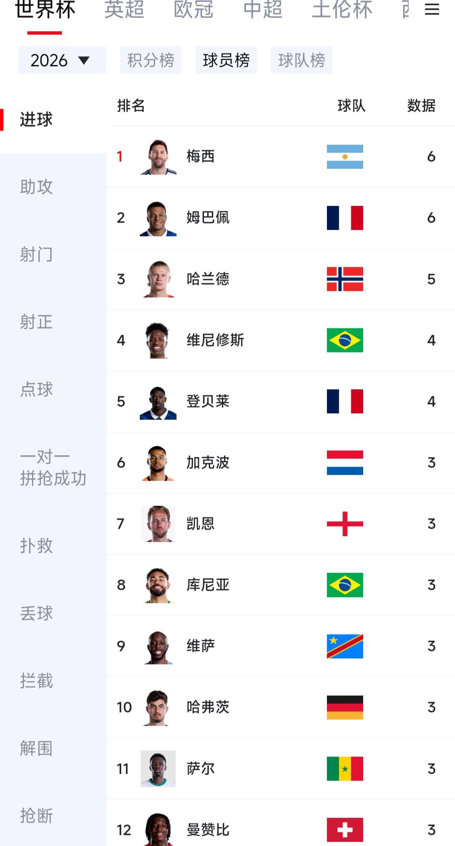Viewport: 455px width, 846px height.
Task: Switch to 积分榜 standings view
Action: pos(151,60)
